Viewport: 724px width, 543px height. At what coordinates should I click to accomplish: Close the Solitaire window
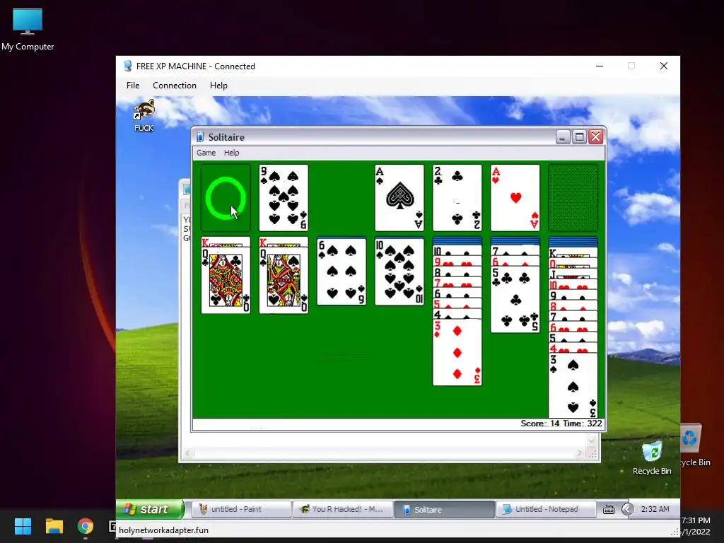[x=596, y=137]
